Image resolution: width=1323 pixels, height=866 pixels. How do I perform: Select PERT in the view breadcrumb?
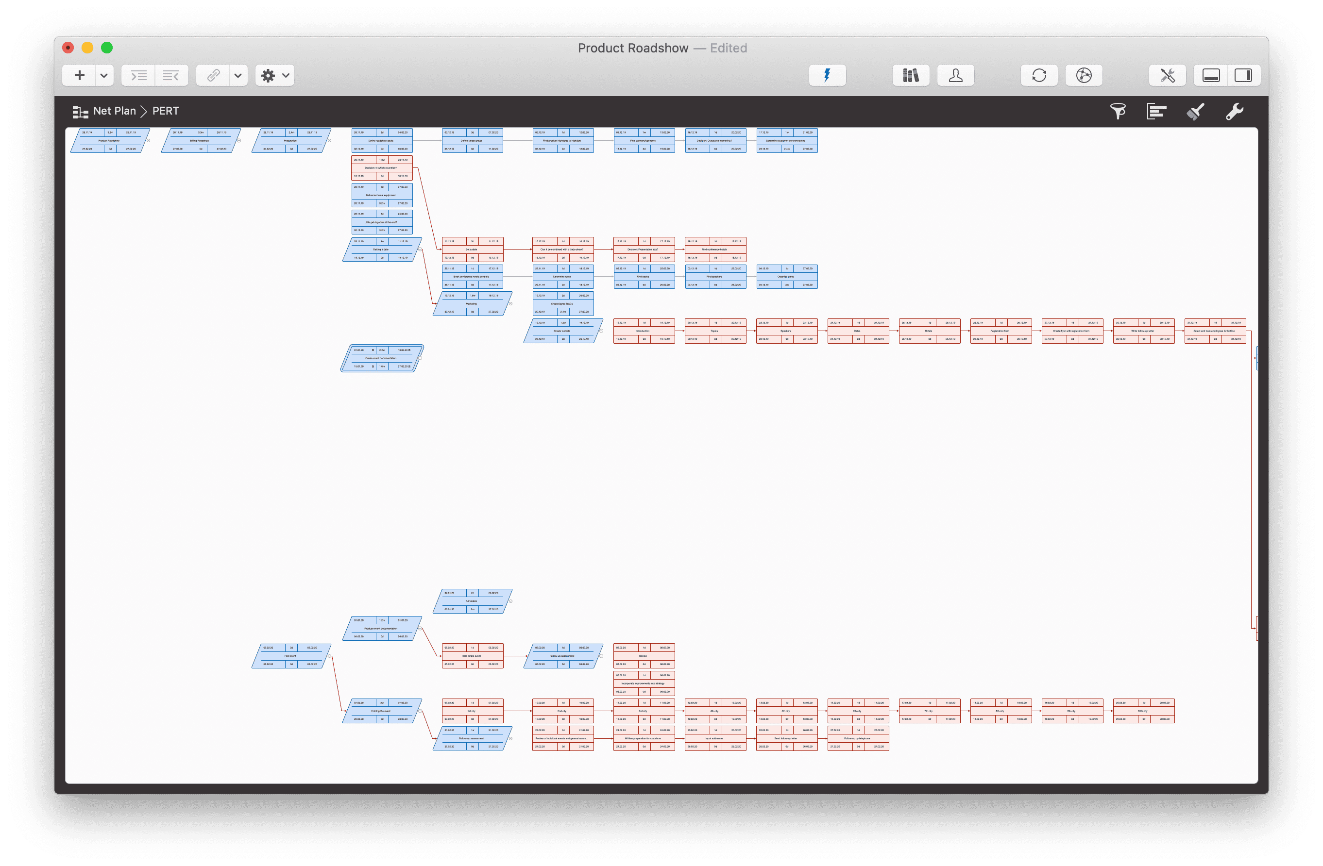(165, 111)
